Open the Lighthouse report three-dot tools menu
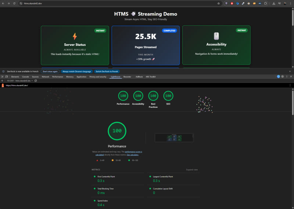294x209 pixels. [291, 85]
